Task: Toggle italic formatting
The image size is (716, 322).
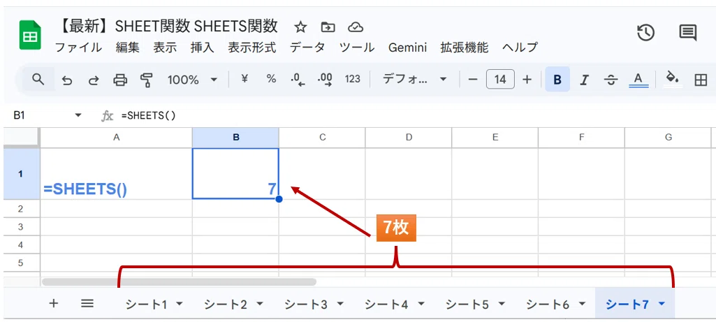Action: pyautogui.click(x=583, y=80)
